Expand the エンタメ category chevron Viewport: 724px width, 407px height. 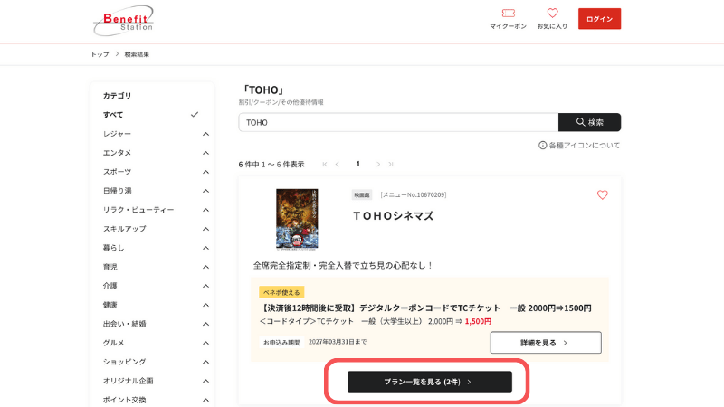(206, 153)
